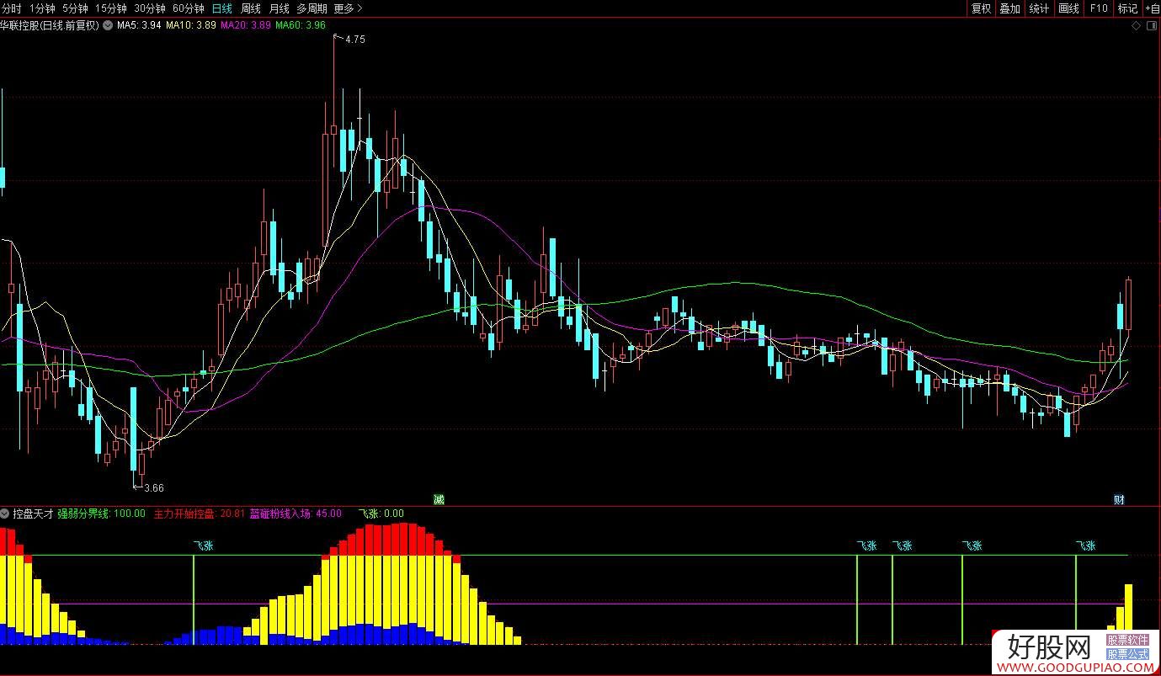Expand the 华联控股 indicator dropdown arrow
The width and height of the screenshot is (1161, 676).
pyautogui.click(x=107, y=25)
